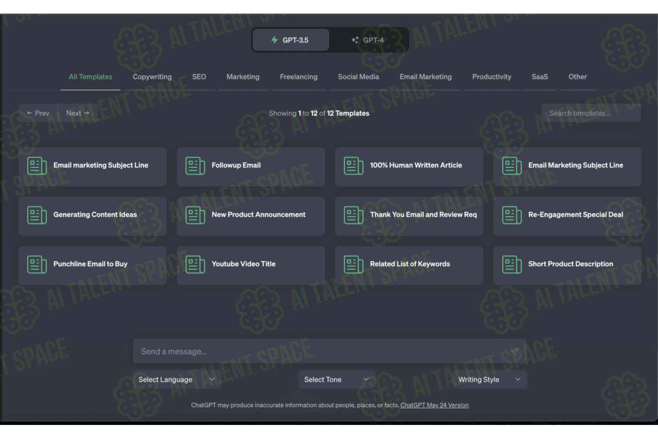Switch to the Productivity tab

click(492, 77)
